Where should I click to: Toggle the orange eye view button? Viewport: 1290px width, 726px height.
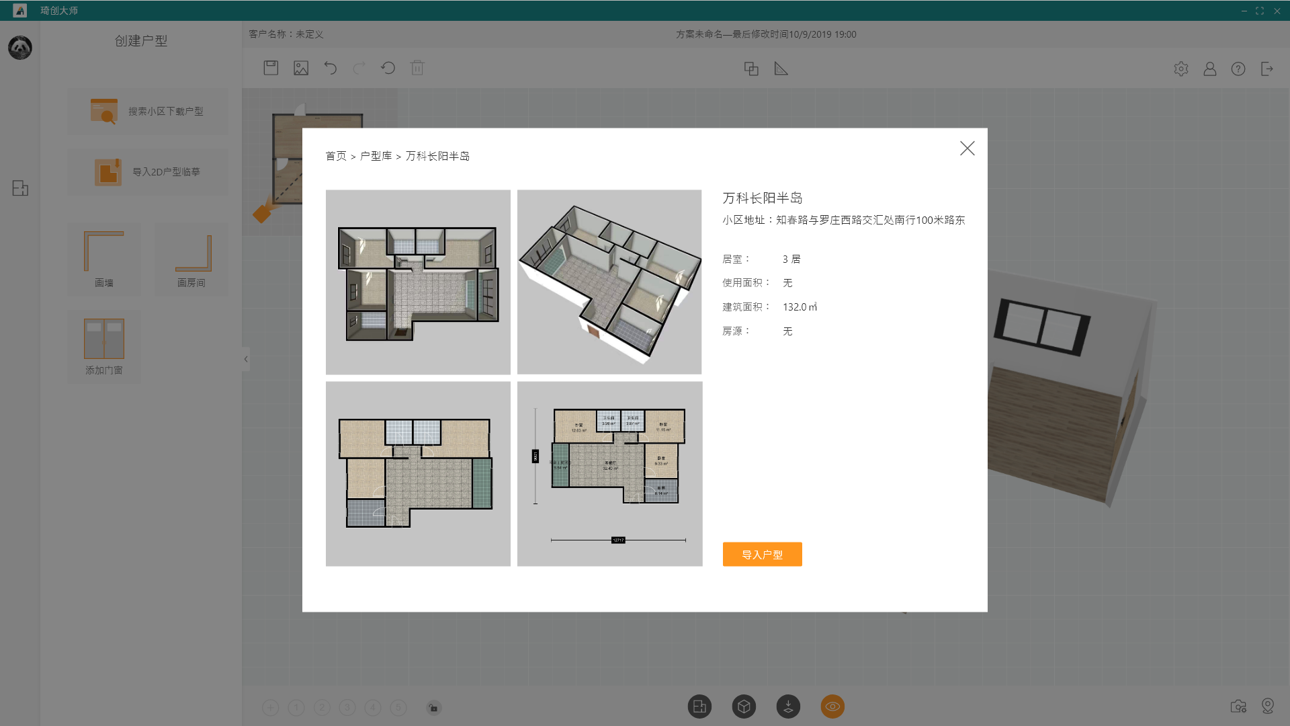coord(832,707)
